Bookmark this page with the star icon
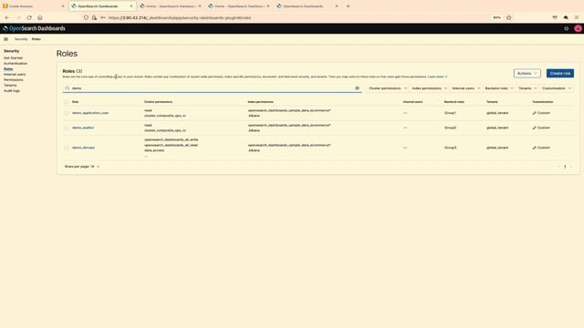The image size is (584, 328). (x=509, y=17)
